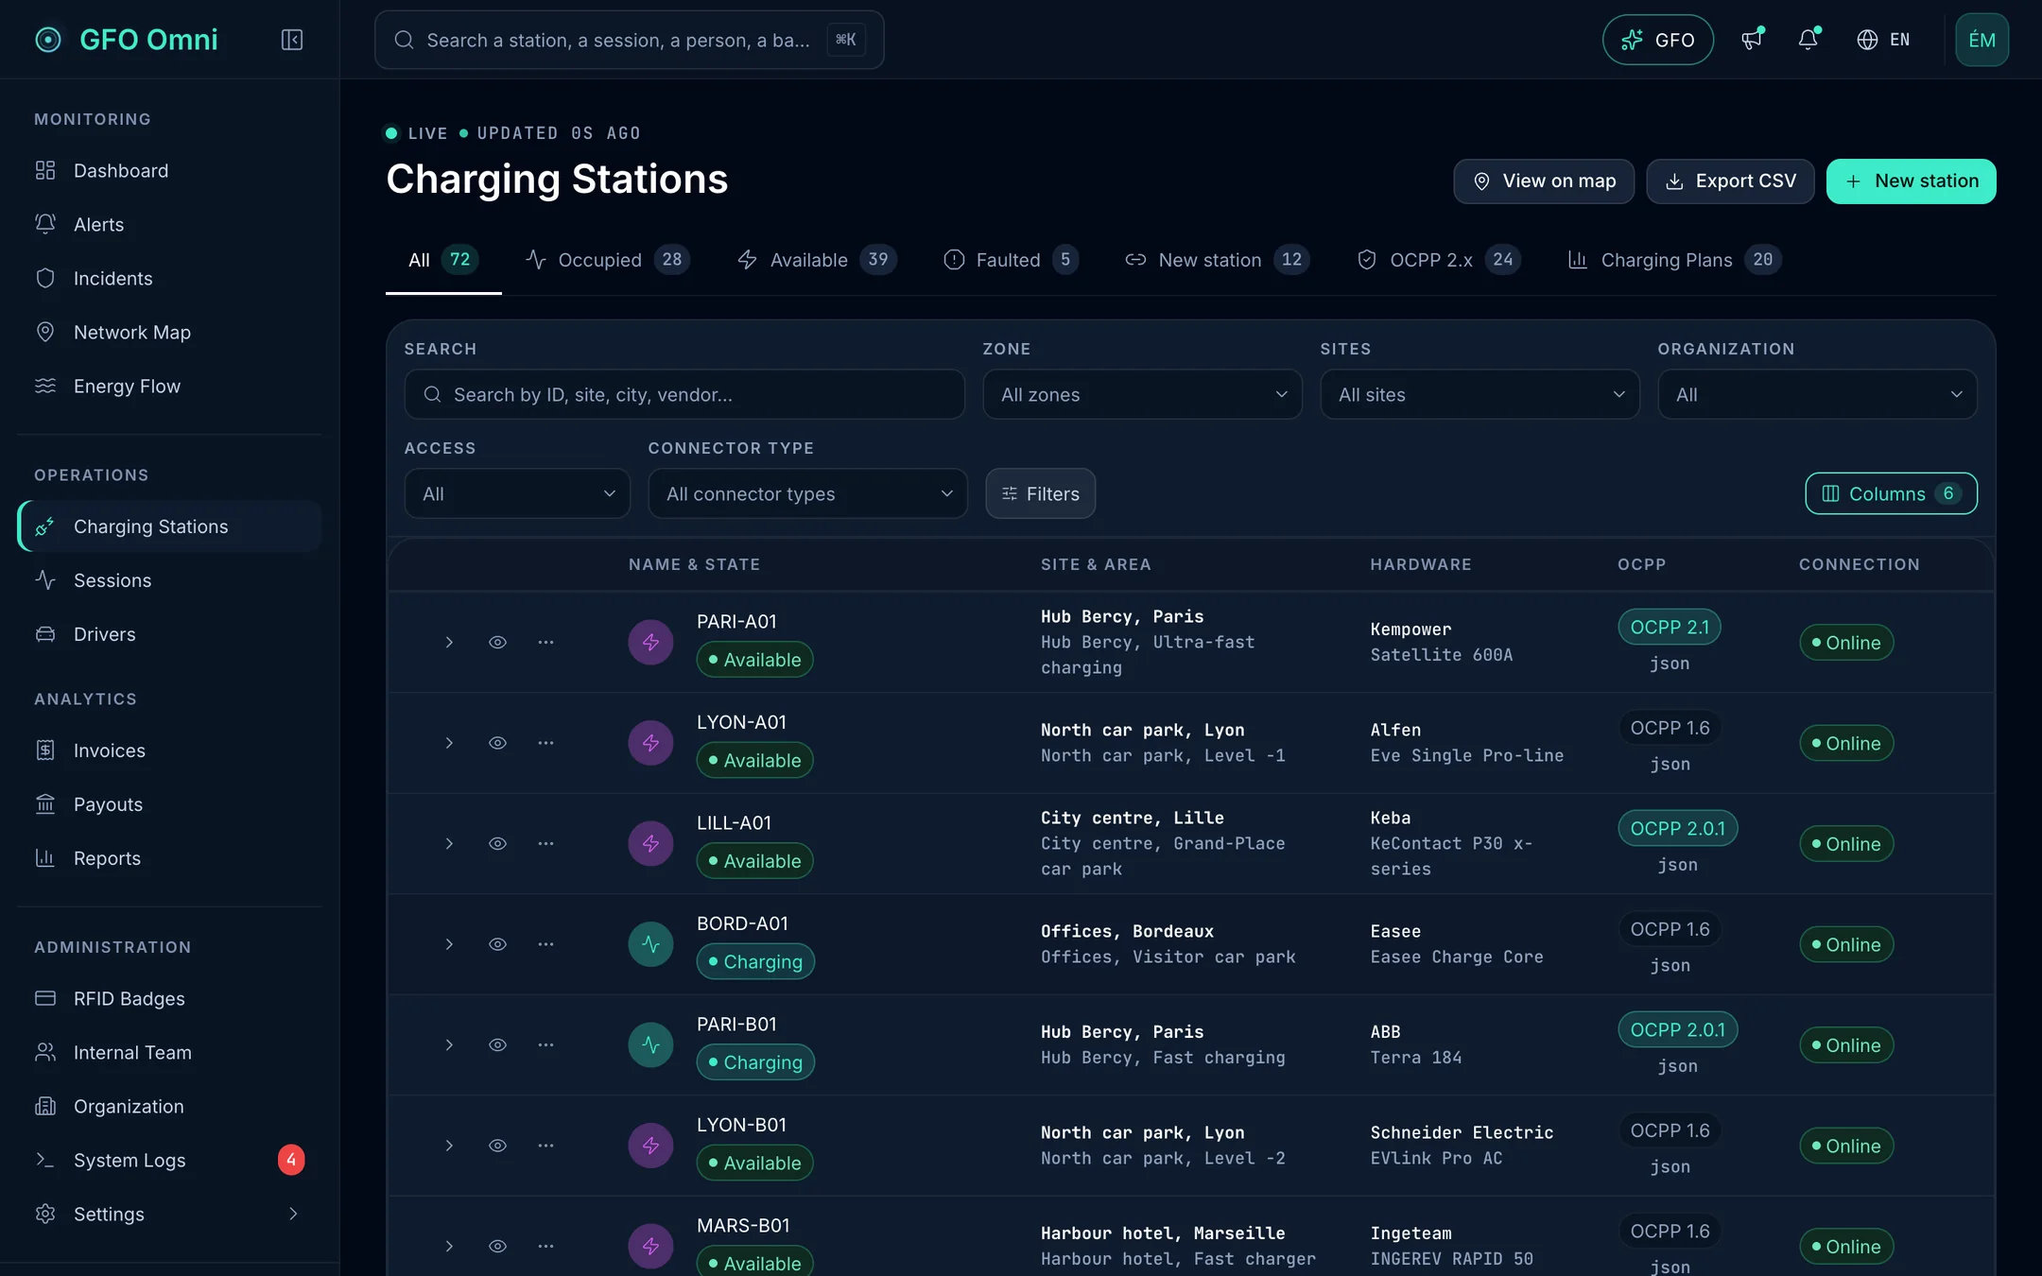Click Export CSV button

[x=1730, y=181]
